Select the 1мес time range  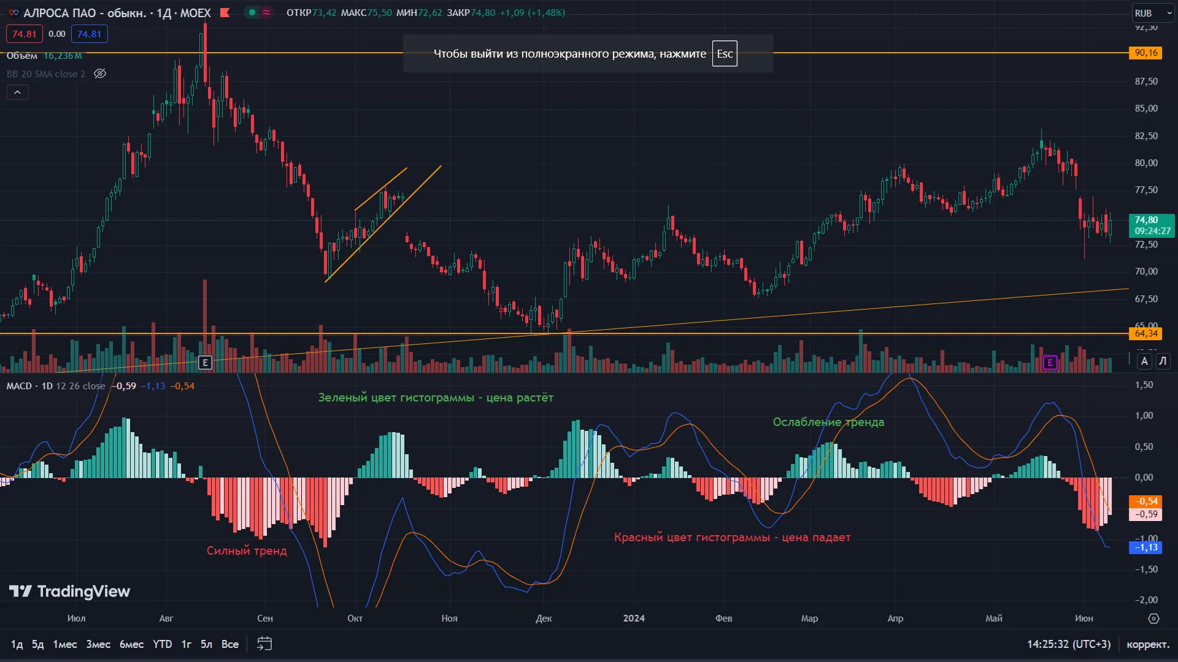click(x=65, y=644)
